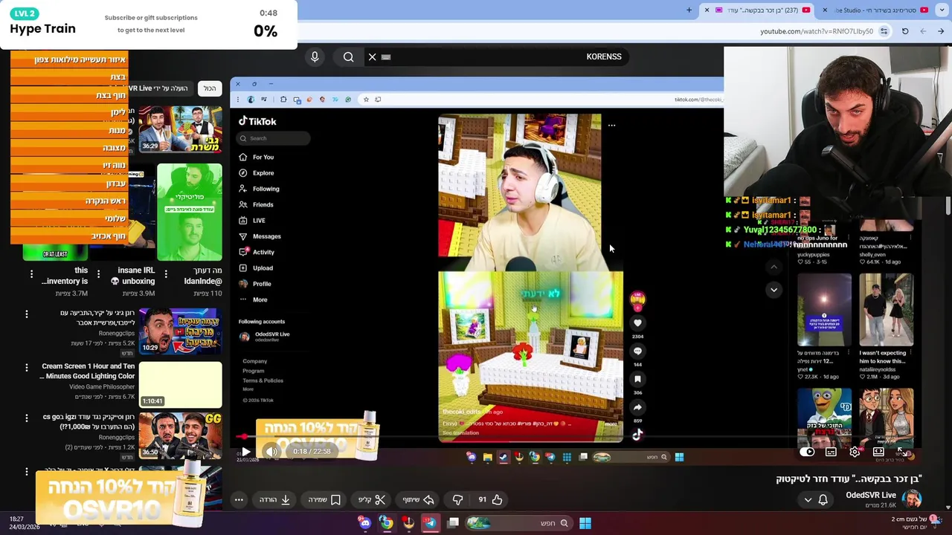Open Chrome from the Windows taskbar
The image size is (952, 535).
[x=387, y=523]
